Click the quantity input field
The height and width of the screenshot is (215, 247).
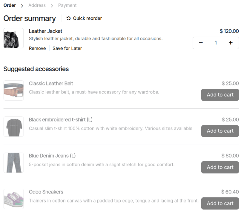tap(215, 43)
